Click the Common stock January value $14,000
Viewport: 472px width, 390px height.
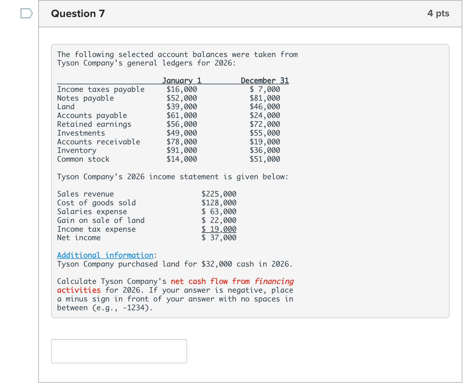[x=182, y=159]
